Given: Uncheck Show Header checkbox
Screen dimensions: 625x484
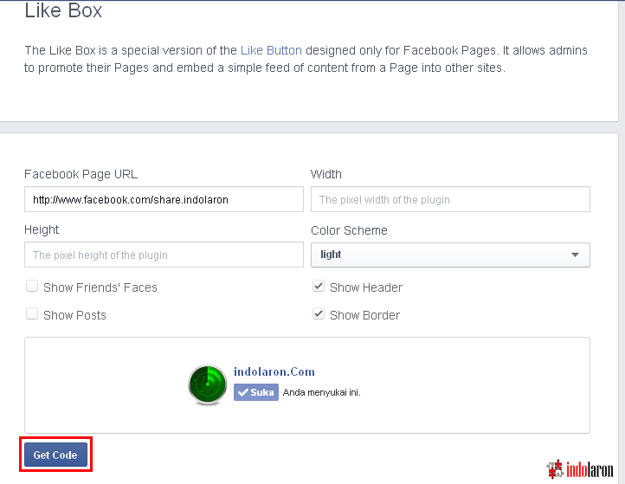Looking at the screenshot, I should (x=319, y=287).
